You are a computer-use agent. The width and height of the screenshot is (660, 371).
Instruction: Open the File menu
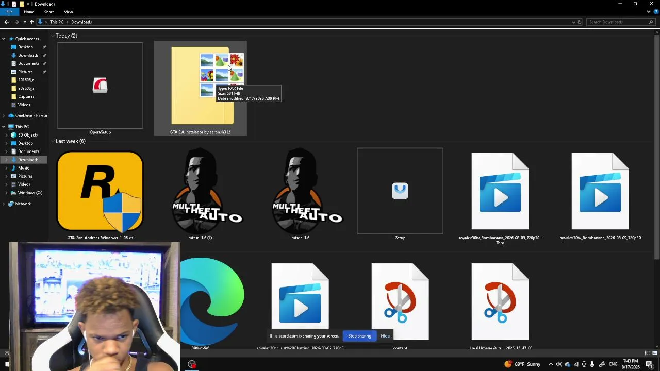click(x=9, y=12)
